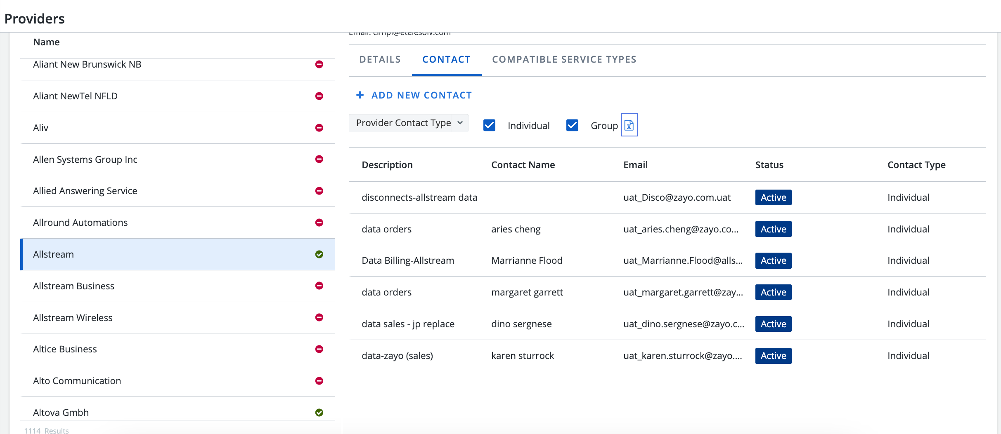This screenshot has width=1001, height=434.
Task: Open the karen sturrock contact row
Action: pyautogui.click(x=523, y=356)
